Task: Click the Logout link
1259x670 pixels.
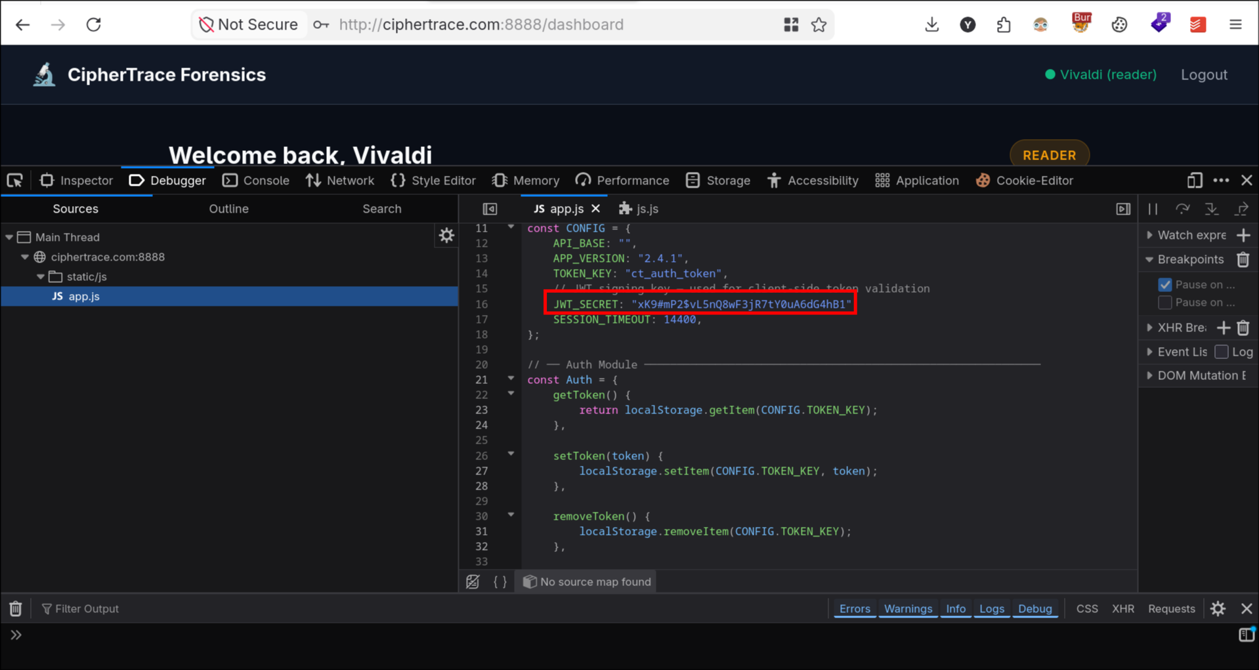Action: click(1204, 75)
